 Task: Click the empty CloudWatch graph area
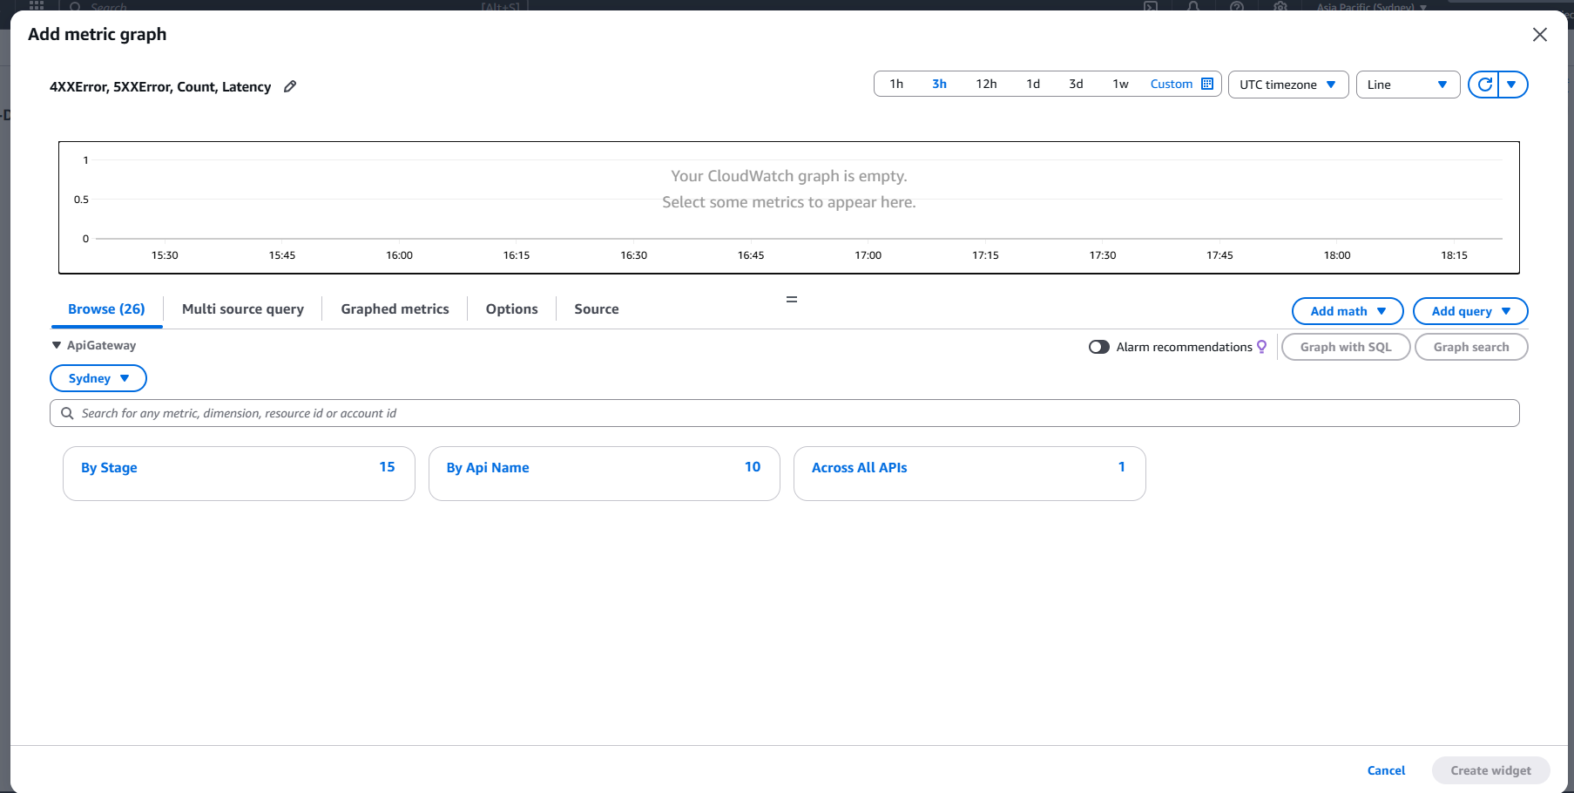click(789, 207)
